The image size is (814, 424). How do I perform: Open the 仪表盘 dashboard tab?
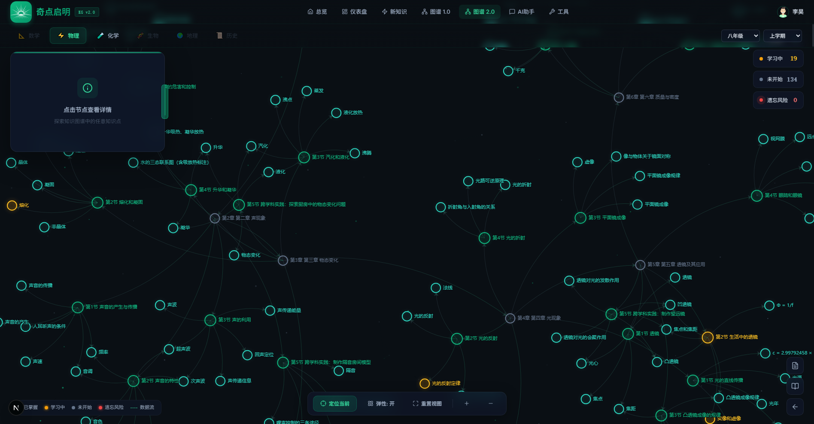click(x=355, y=12)
